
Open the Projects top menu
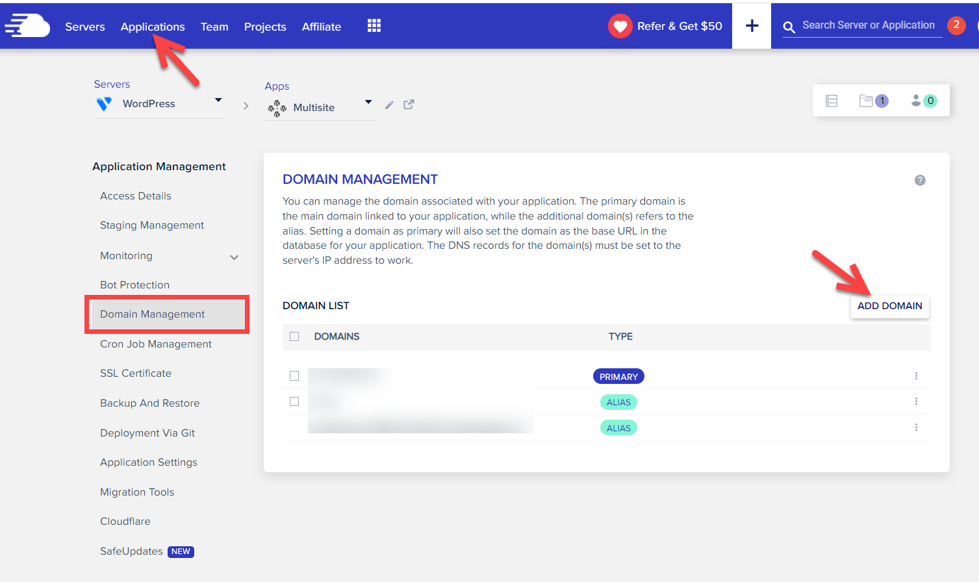265,27
